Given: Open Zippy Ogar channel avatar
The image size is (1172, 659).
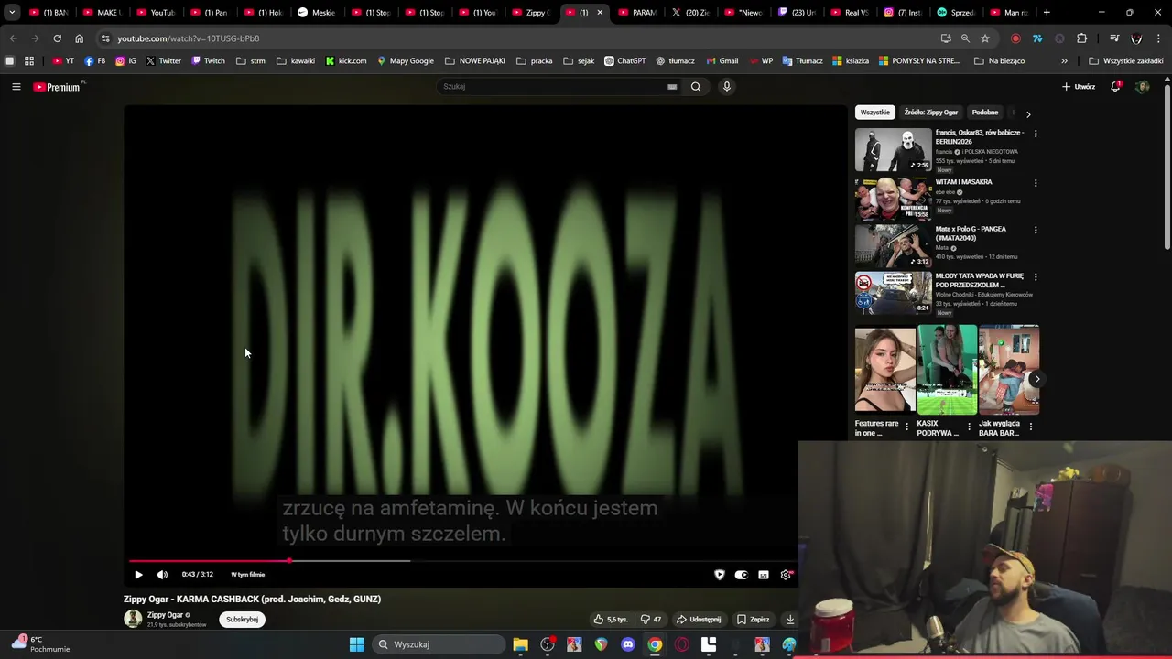Looking at the screenshot, I should point(133,620).
